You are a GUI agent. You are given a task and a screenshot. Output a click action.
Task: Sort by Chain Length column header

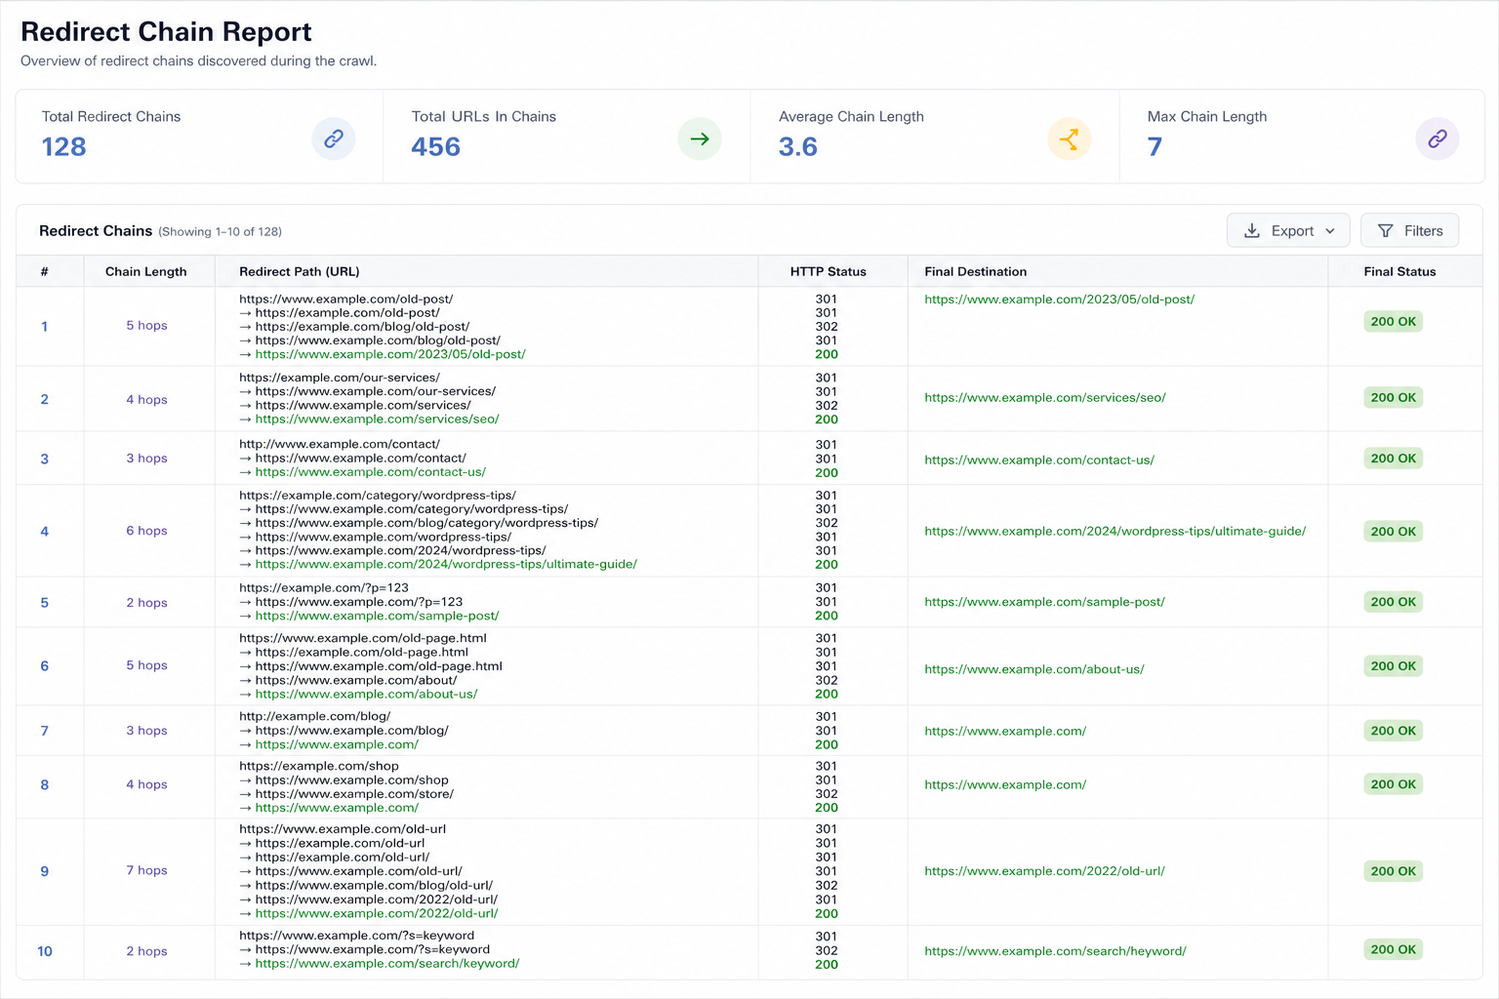point(145,271)
